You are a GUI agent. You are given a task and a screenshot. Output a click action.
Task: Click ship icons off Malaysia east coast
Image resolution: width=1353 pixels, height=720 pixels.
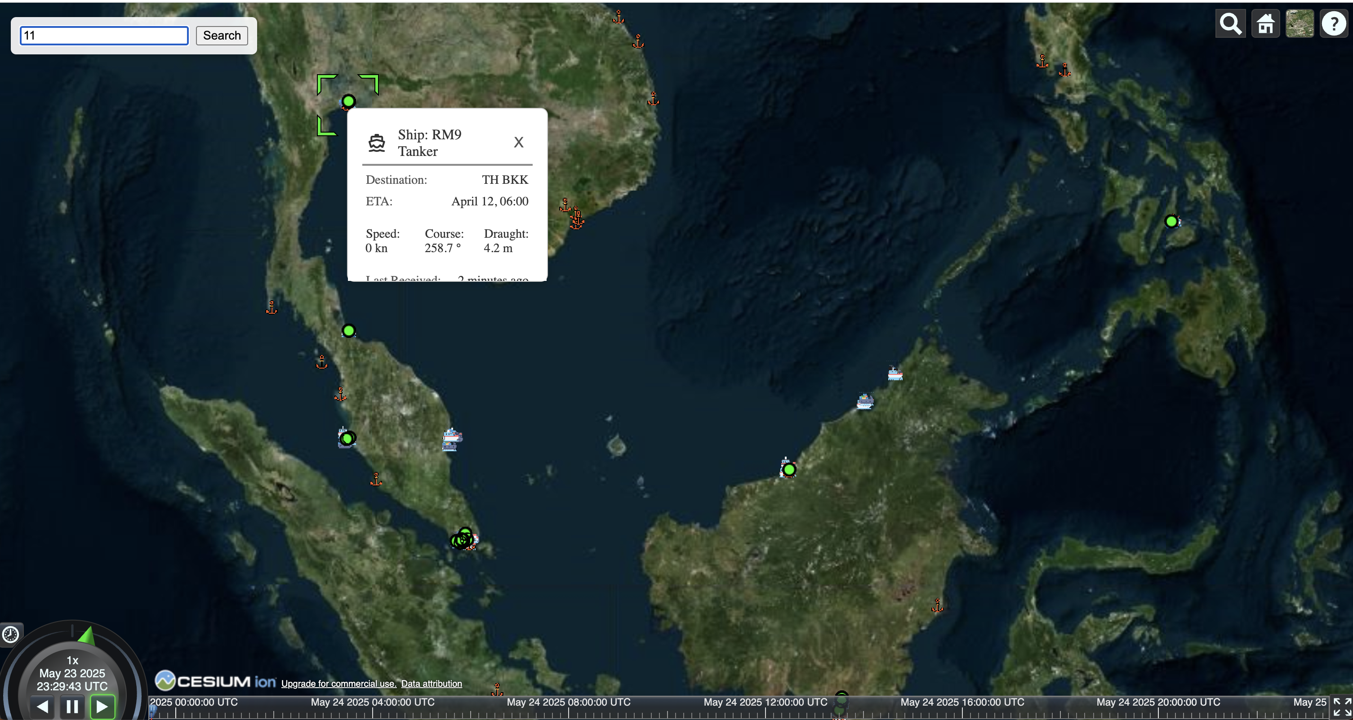coord(451,440)
